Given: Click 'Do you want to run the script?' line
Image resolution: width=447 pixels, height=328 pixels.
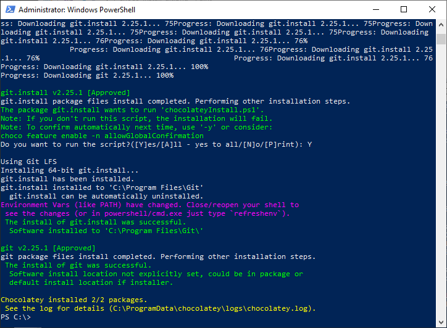Looking at the screenshot, I should coord(156,144).
